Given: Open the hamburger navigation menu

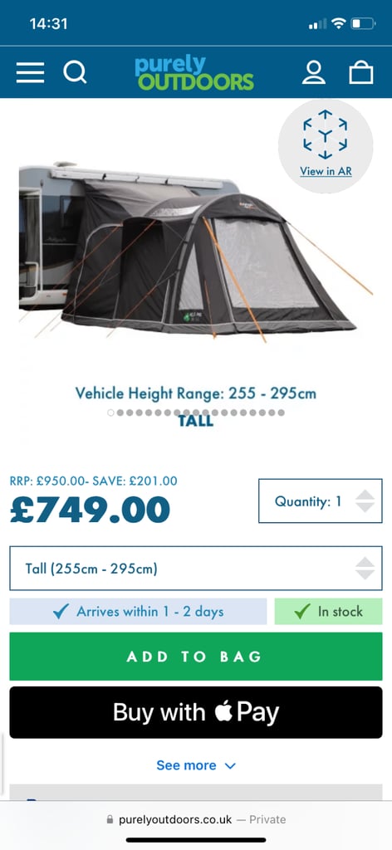Looking at the screenshot, I should (x=30, y=72).
